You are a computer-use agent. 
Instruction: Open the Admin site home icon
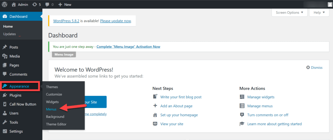click(x=14, y=4)
